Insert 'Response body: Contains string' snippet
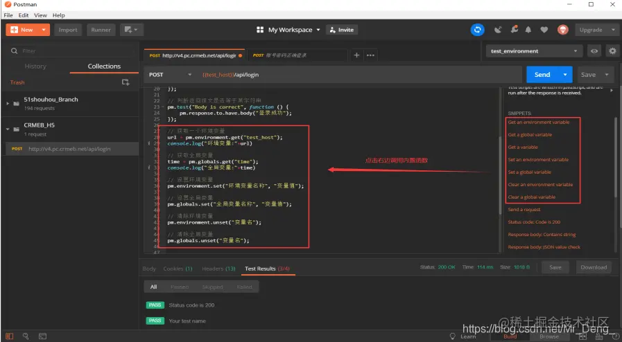 (x=542, y=234)
